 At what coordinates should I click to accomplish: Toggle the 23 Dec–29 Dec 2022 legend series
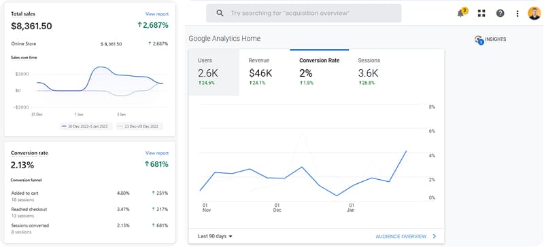coord(139,126)
